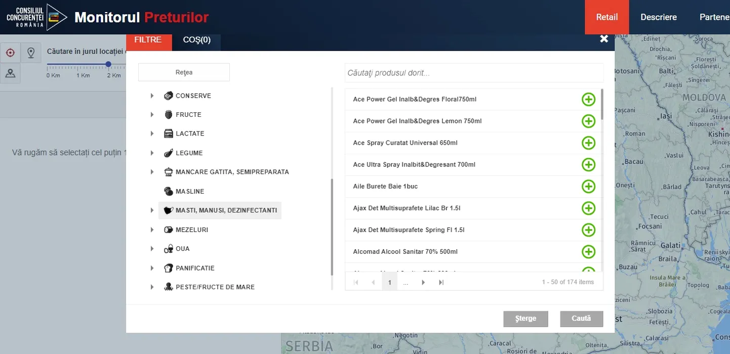Add Ace Power Gel Floral 750ml to basket
This screenshot has height=354, width=730.
[x=588, y=100]
